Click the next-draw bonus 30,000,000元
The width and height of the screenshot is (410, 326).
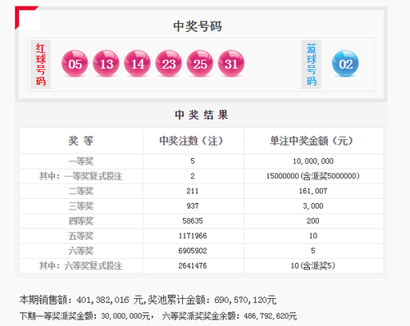[125, 316]
